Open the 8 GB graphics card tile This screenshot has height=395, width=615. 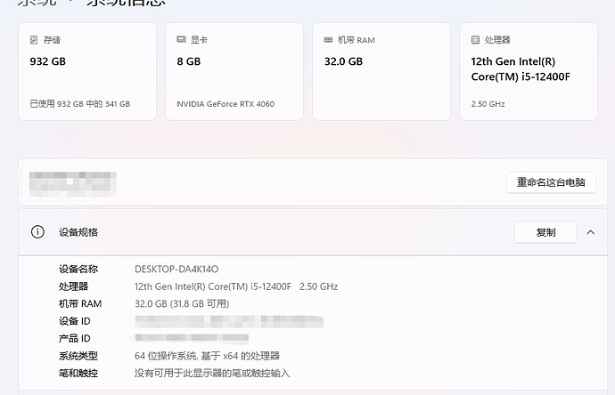coord(234,71)
